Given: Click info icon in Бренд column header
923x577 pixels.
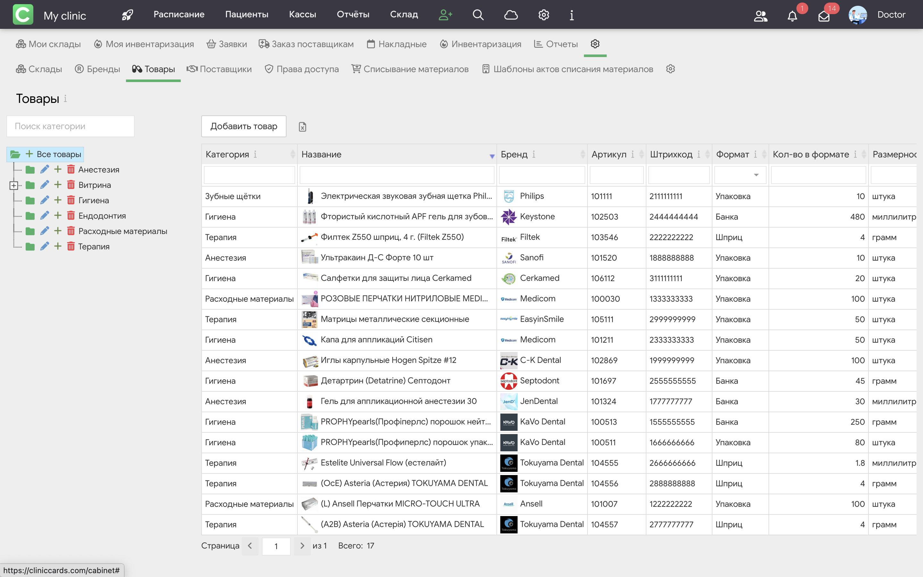Looking at the screenshot, I should coord(534,154).
